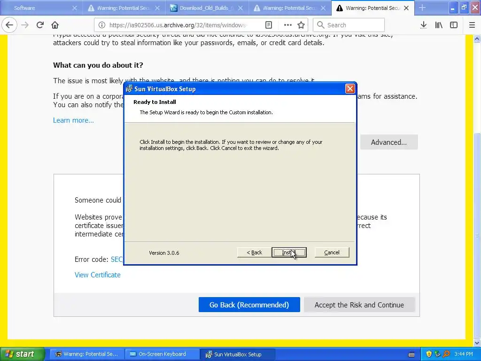Switch to the Download_Old_Builds tab
This screenshot has height=361, width=481.
[x=207, y=8]
